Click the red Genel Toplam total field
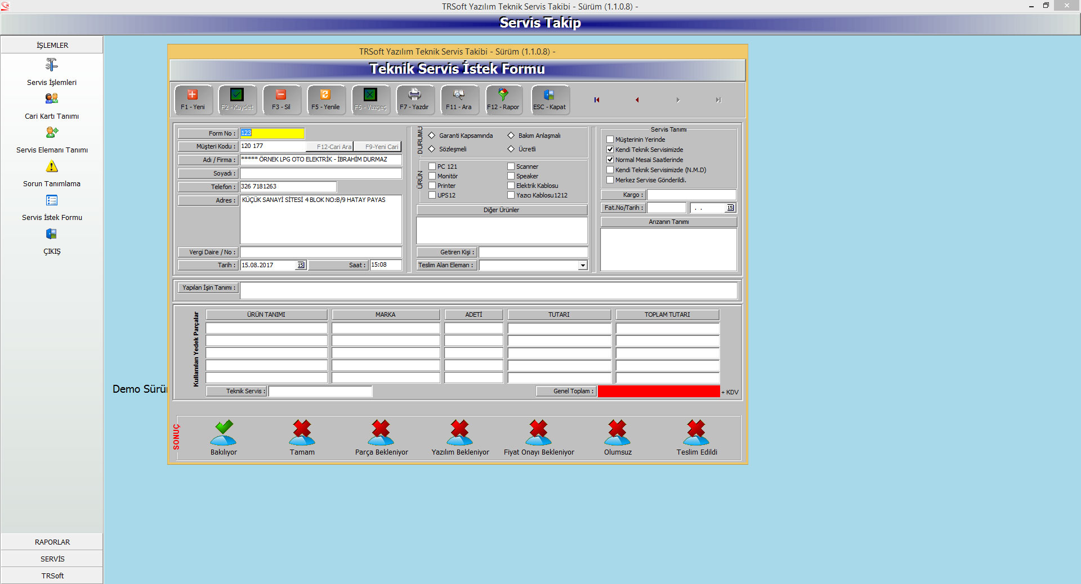 coord(659,392)
